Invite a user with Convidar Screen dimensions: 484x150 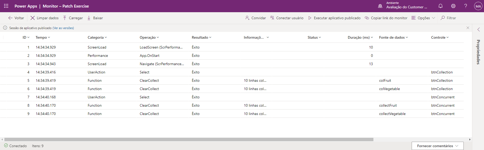pyautogui.click(x=256, y=18)
